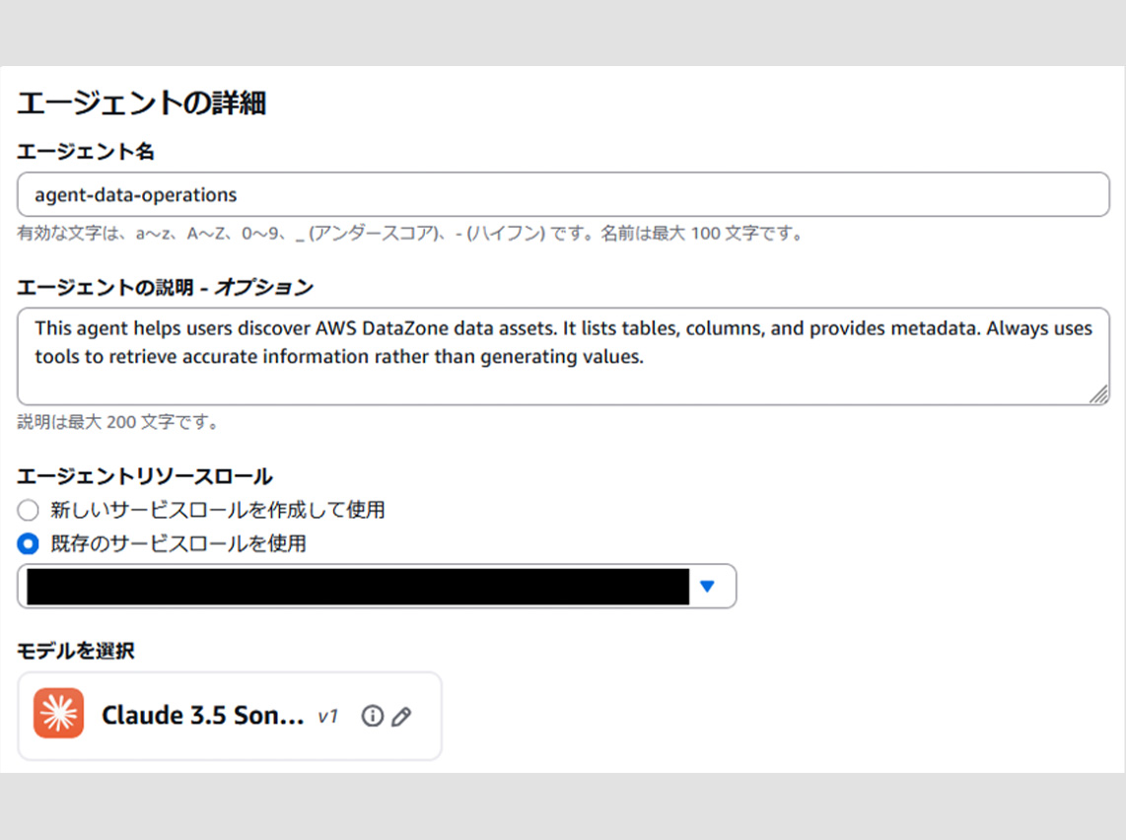Screen dimensions: 1126x840
Task: Click the エージェントの説明 - オプション label
Action: [x=166, y=287]
